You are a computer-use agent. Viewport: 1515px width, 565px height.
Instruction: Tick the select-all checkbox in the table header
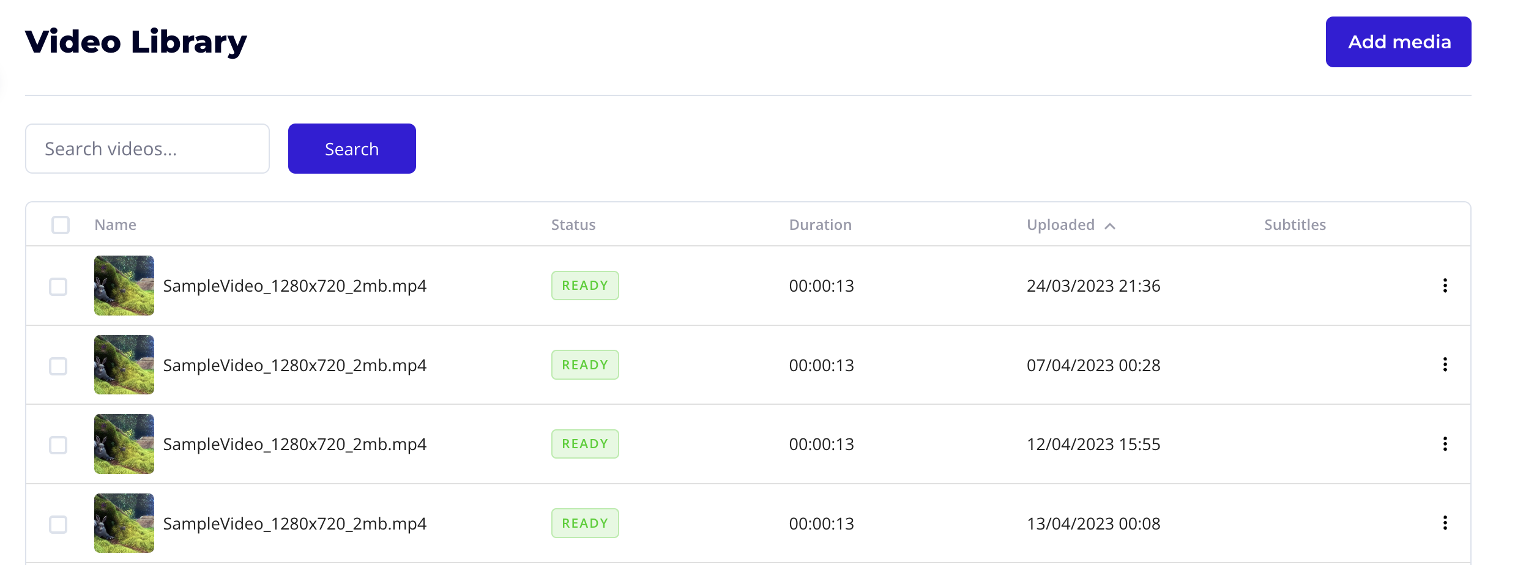(x=61, y=225)
